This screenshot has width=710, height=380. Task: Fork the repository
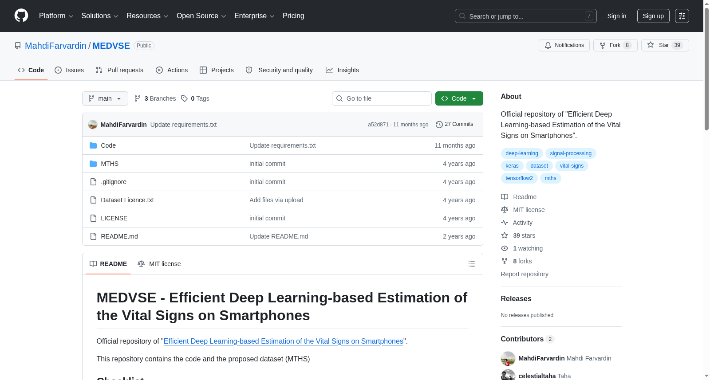click(x=615, y=45)
